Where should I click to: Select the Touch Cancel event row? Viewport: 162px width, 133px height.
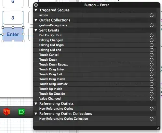tap(95, 55)
